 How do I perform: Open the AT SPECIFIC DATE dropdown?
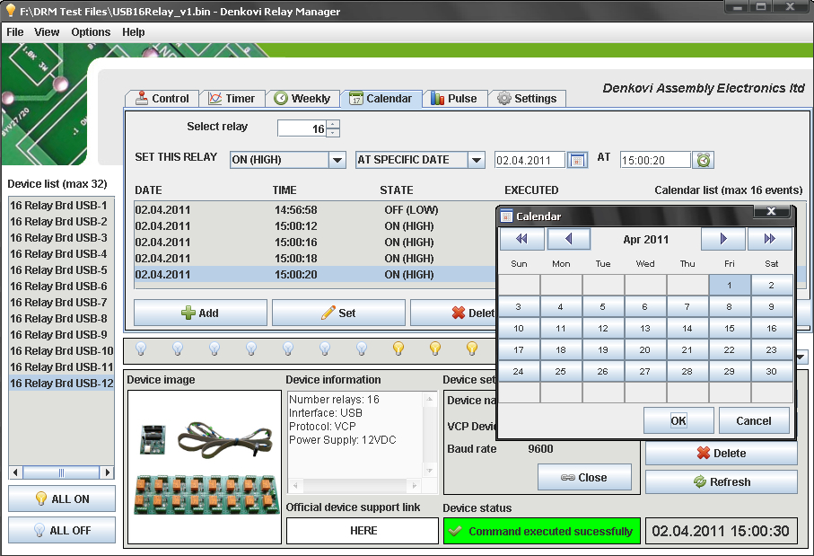pos(476,160)
